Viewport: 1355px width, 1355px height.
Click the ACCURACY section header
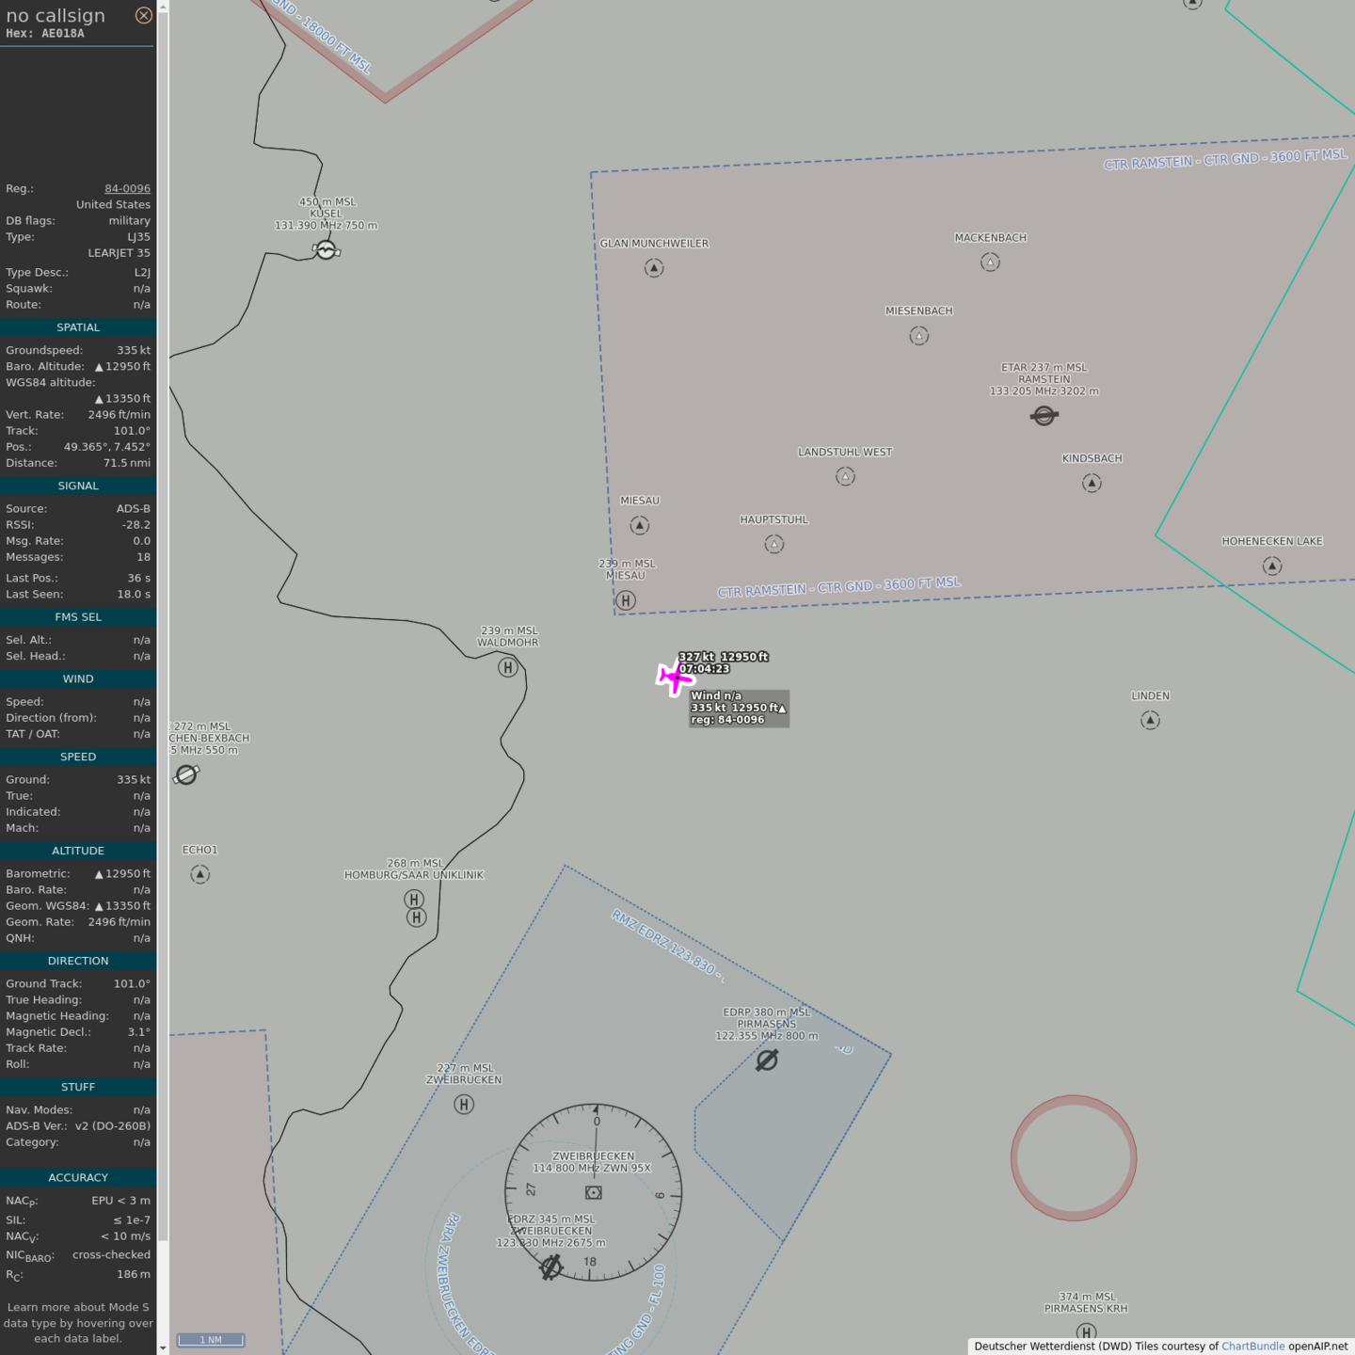tap(78, 1177)
